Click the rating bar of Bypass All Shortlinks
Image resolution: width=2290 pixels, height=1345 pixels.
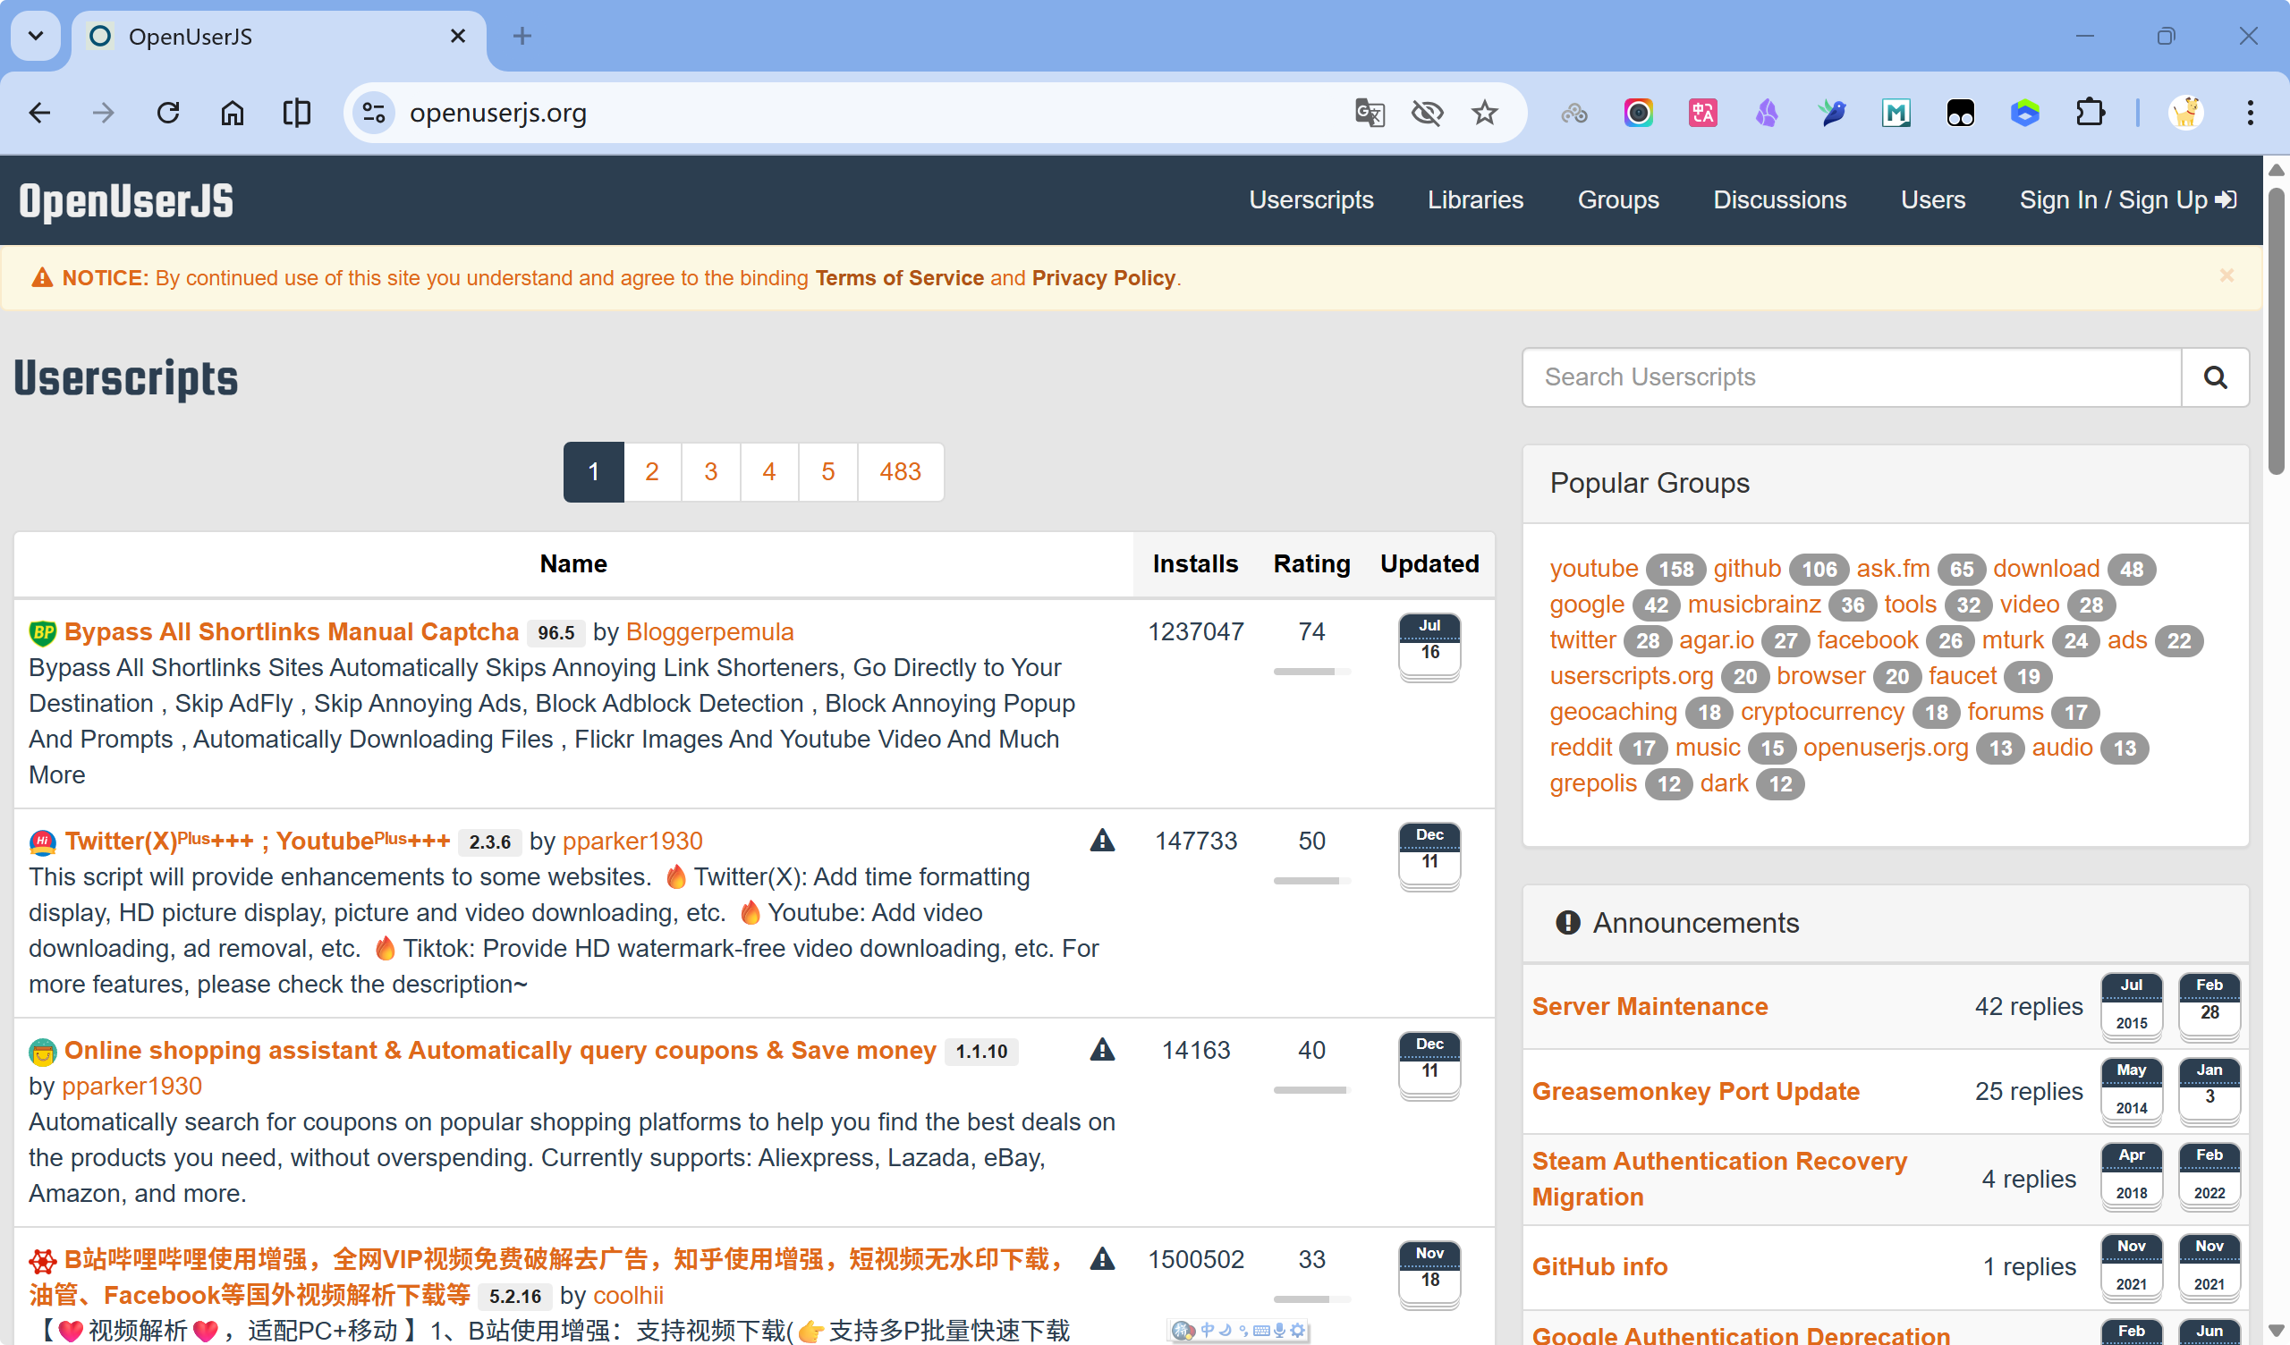pyautogui.click(x=1311, y=672)
